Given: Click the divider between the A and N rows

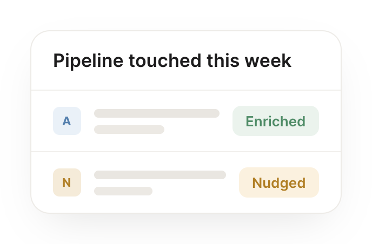Looking at the screenshot, I should pyautogui.click(x=186, y=151).
